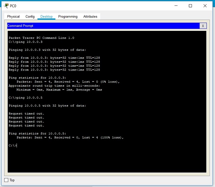Screen dimensions: 215x187
Task: Maximize the PC0 window
Action: click(190, 6)
